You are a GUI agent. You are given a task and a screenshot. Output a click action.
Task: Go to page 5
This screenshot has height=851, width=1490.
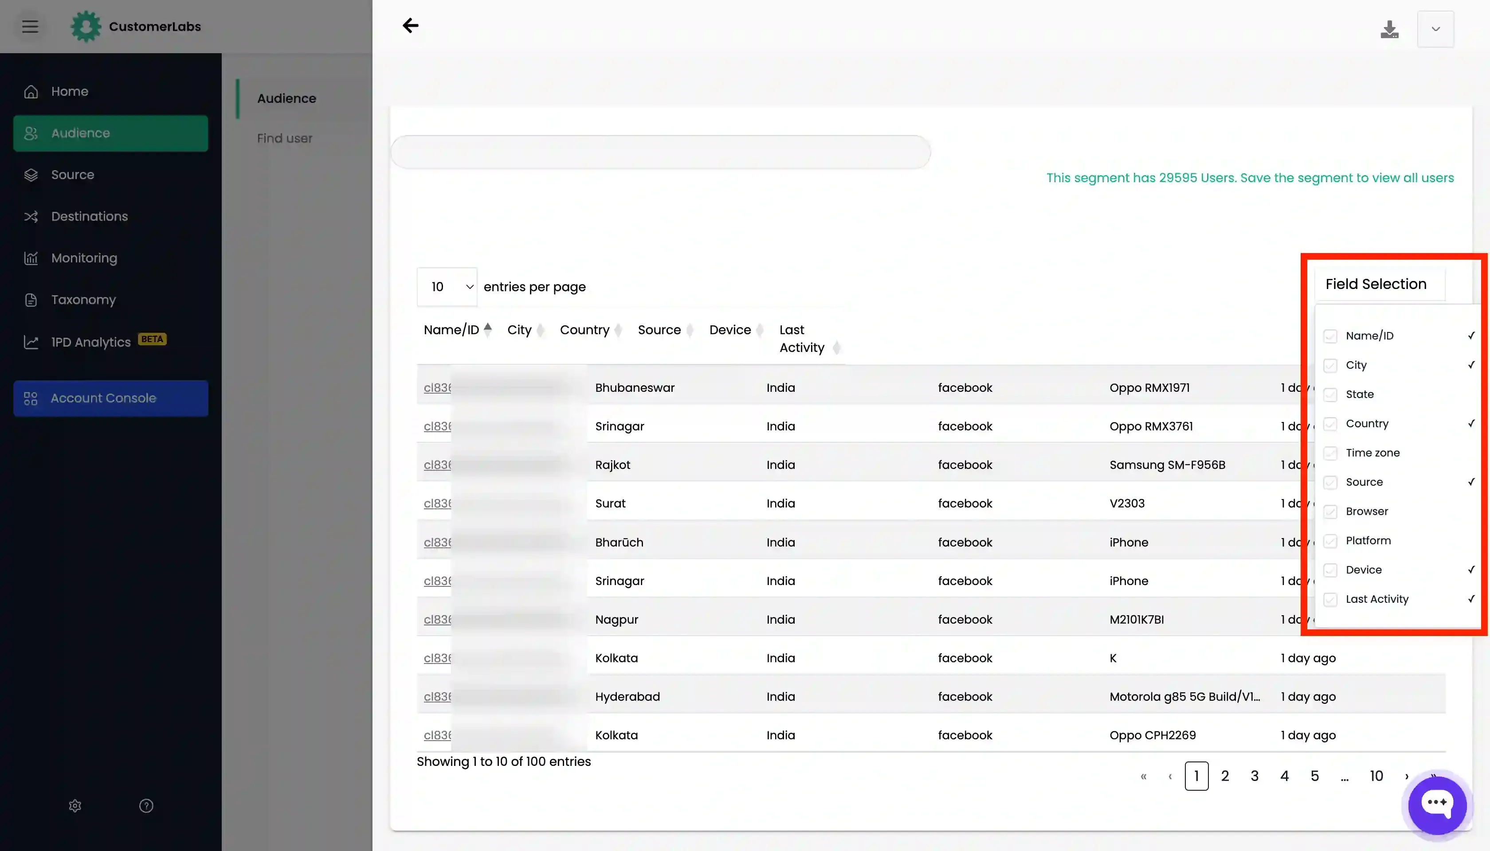click(1314, 776)
